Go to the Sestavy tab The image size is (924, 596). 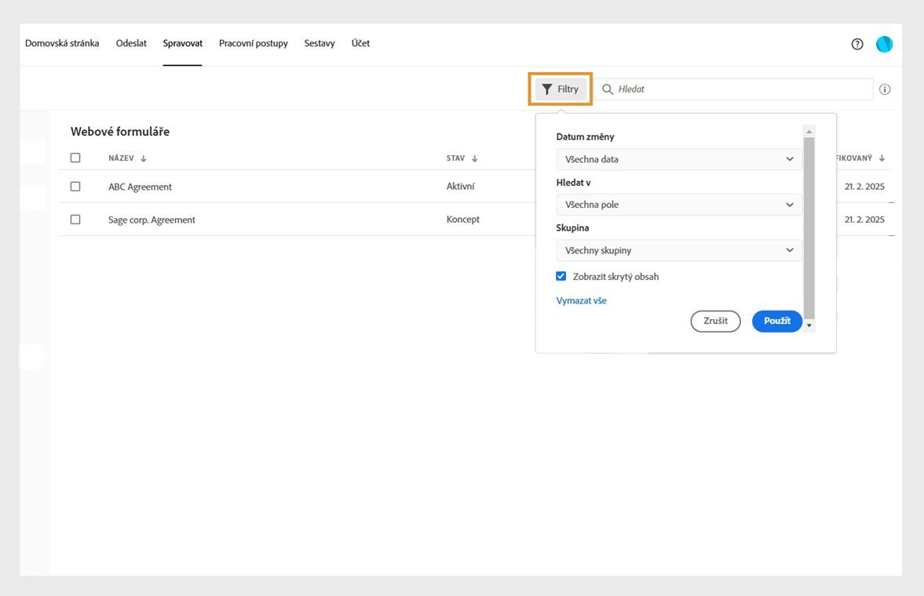pyautogui.click(x=320, y=43)
